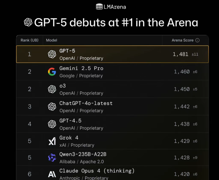The image size is (219, 180).
Task: Click the OpenAI icon beside GPT-5
Action: coord(52,54)
